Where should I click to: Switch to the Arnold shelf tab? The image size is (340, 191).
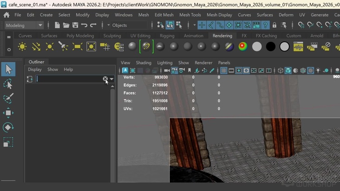[317, 36]
